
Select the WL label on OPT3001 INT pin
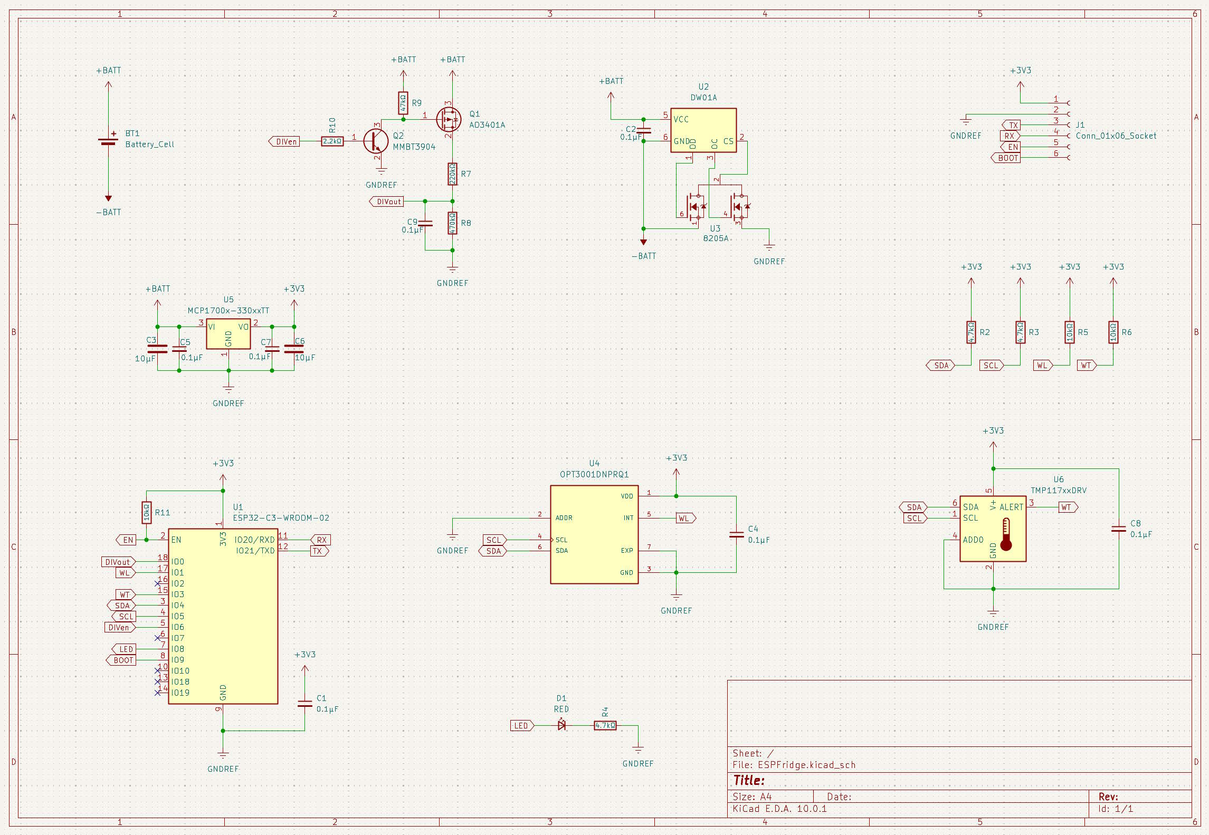tap(686, 518)
